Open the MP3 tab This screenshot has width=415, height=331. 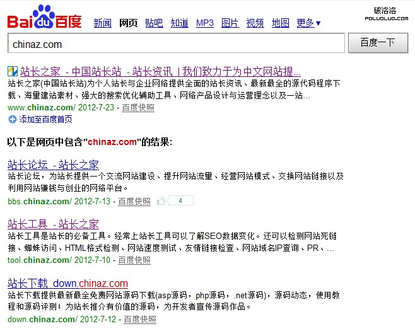205,23
